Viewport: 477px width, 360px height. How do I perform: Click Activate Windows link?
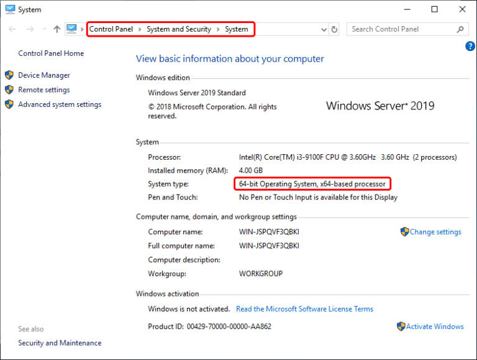point(435,326)
